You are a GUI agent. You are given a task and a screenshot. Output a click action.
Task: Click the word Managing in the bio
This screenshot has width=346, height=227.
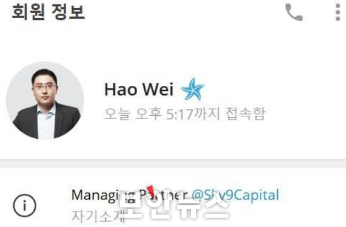click(x=94, y=196)
